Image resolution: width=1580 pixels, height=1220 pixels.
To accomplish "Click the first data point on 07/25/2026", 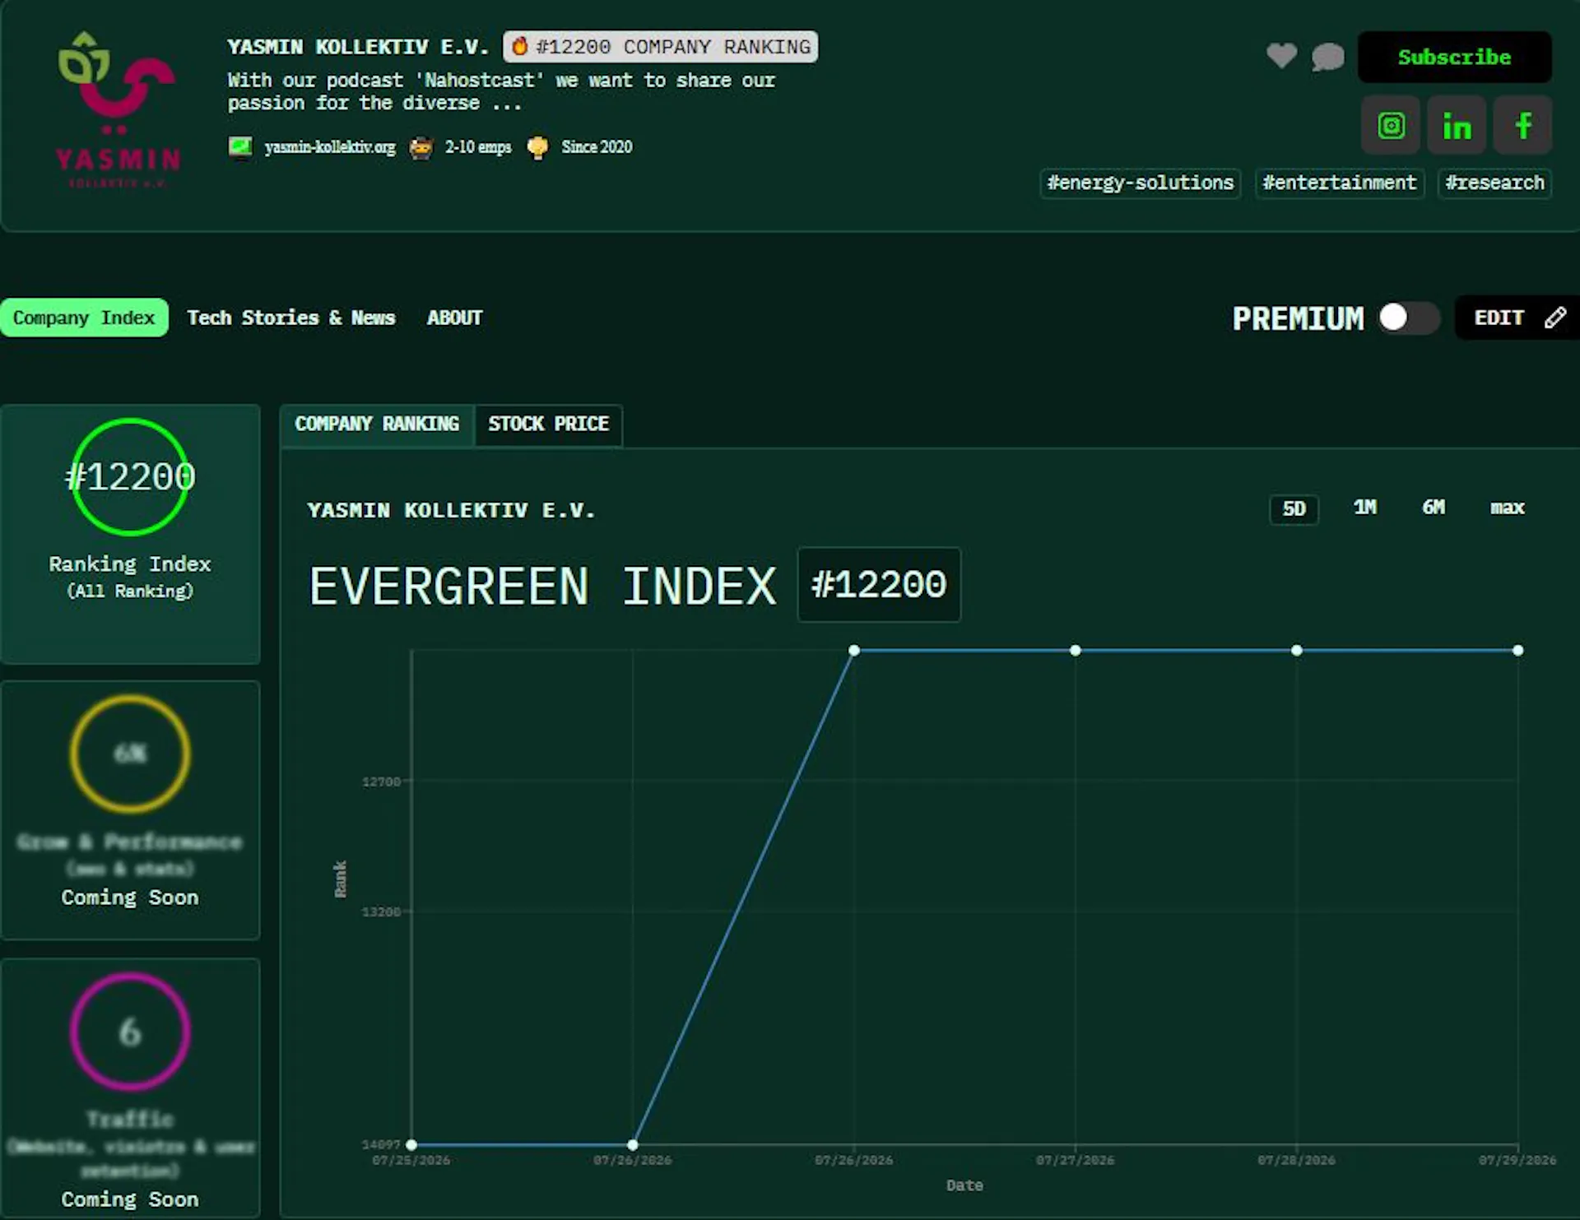I will [x=411, y=1145].
